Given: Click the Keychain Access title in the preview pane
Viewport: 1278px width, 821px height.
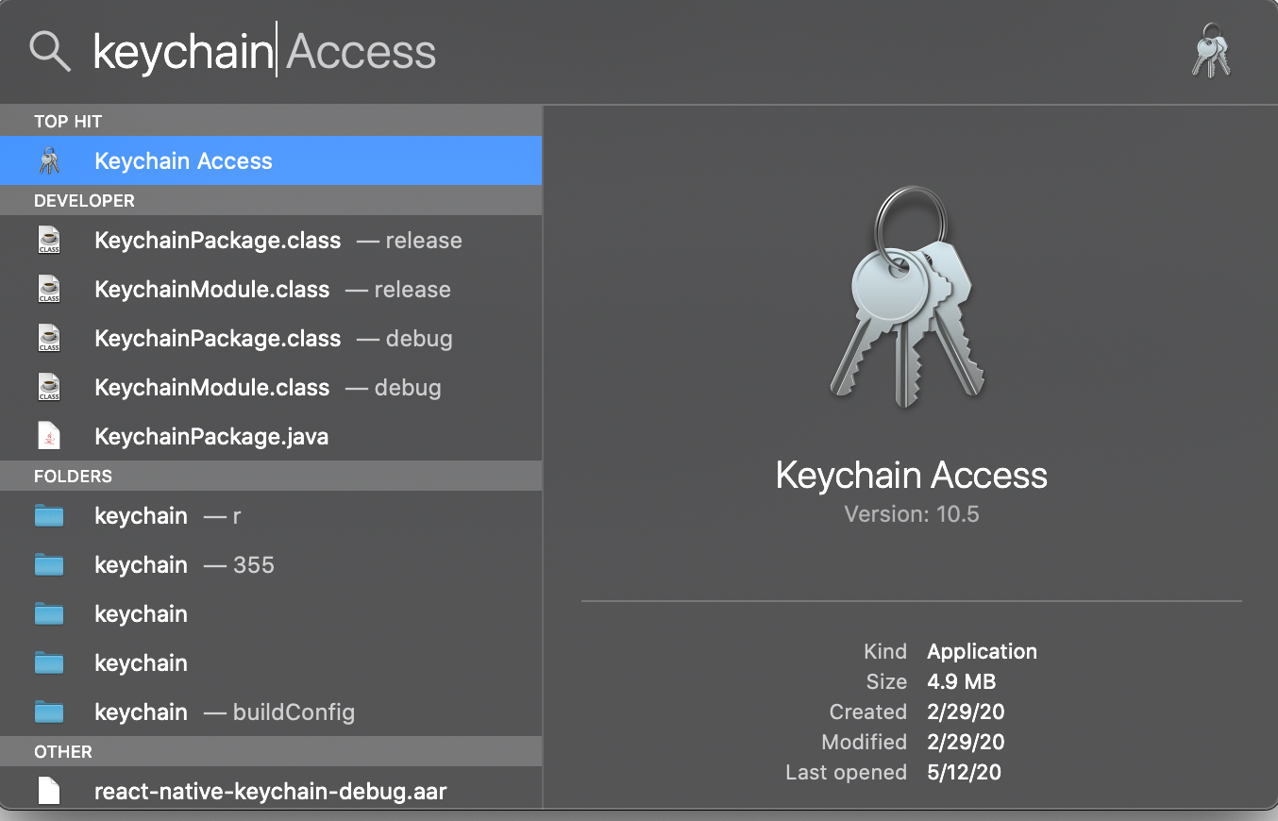Looking at the screenshot, I should click(911, 476).
